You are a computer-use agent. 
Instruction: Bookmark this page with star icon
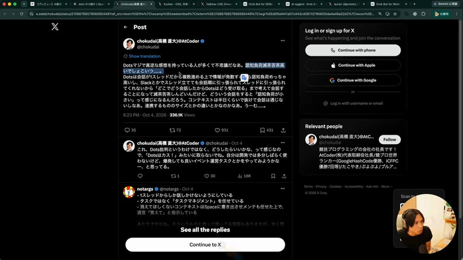(395, 14)
